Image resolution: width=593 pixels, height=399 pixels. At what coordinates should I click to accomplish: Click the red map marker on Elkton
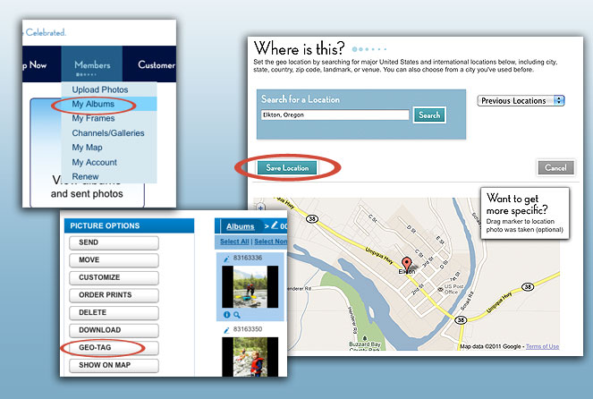(407, 263)
